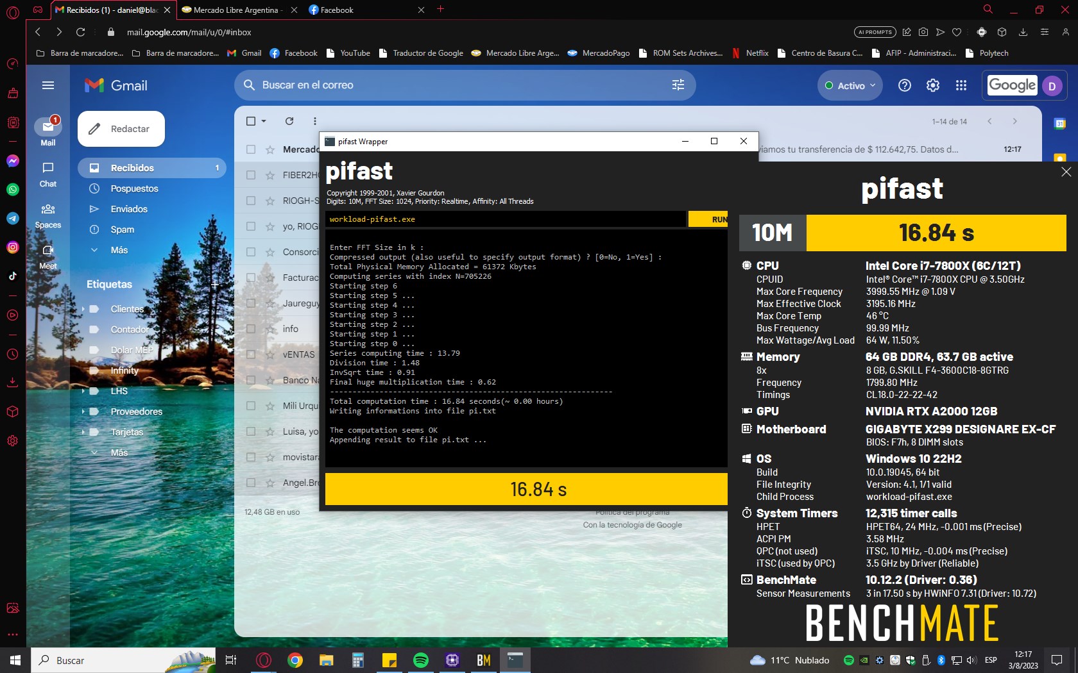Viewport: 1078px width, 673px height.
Task: Expand the Tarjetas label
Action: (83, 432)
